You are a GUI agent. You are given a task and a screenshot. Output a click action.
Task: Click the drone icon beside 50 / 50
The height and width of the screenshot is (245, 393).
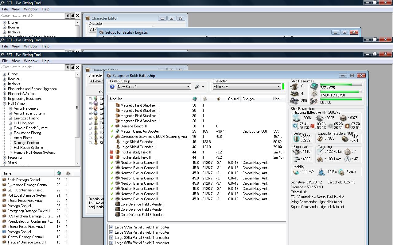click(x=314, y=101)
